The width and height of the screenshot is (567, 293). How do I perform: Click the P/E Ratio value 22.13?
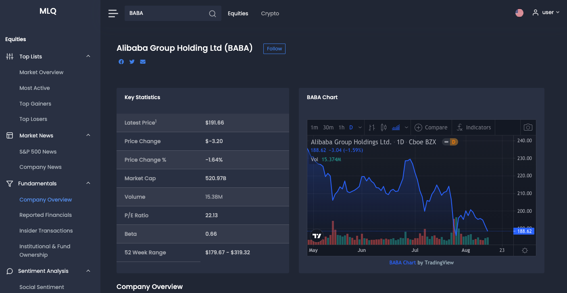click(x=212, y=215)
